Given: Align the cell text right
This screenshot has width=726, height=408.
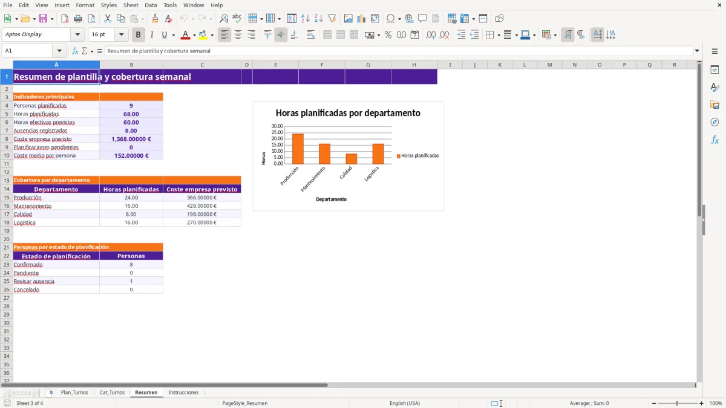Looking at the screenshot, I should point(252,35).
